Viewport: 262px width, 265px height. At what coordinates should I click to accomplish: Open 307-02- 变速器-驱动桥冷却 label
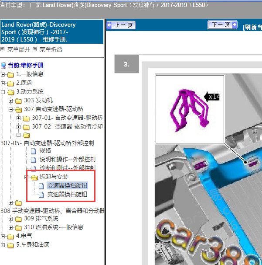pyautogui.click(x=68, y=126)
